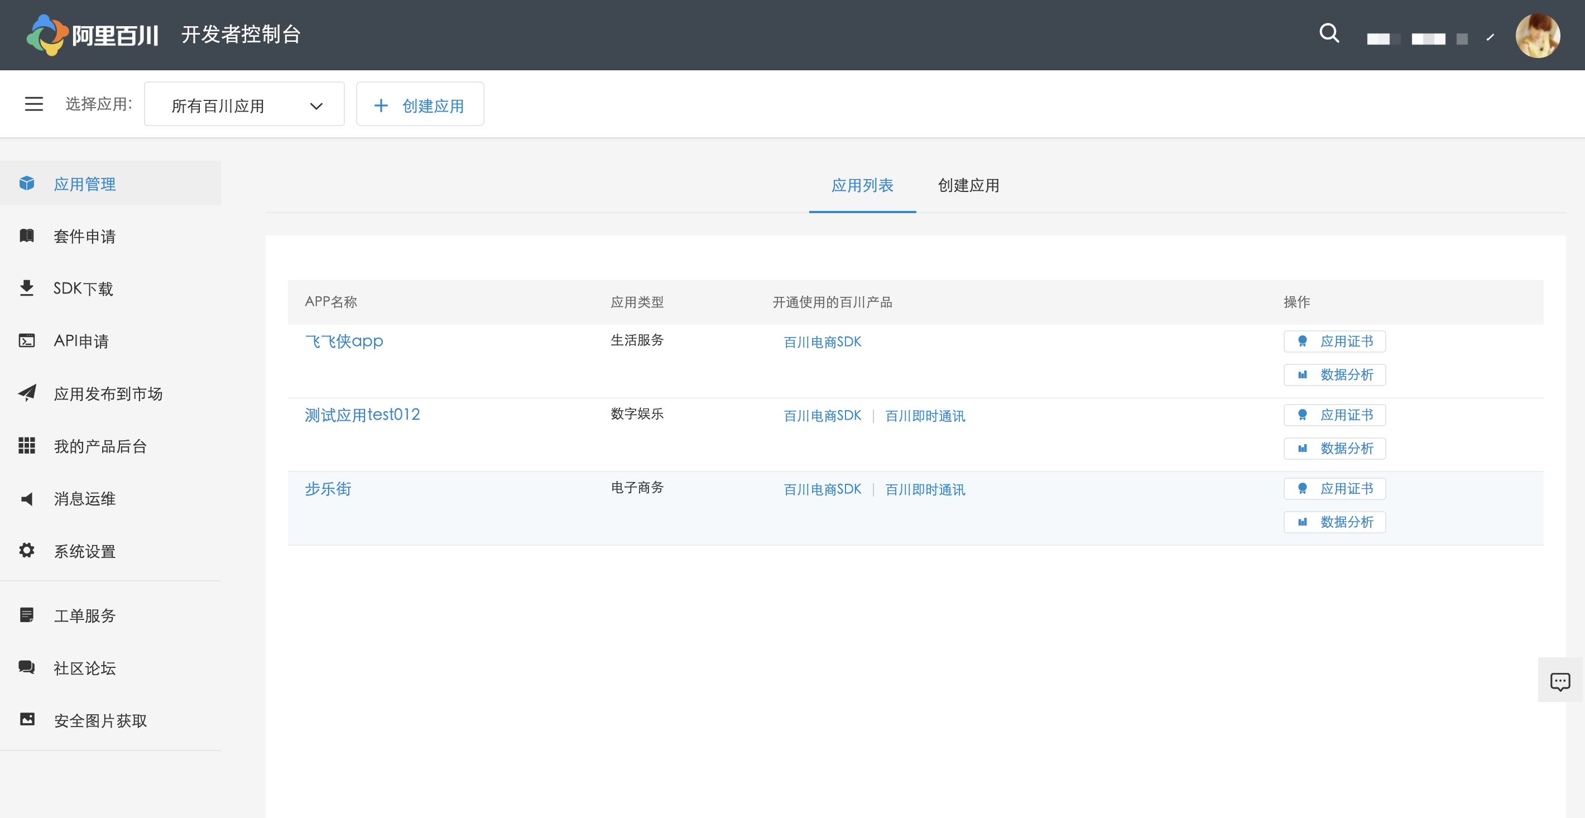The height and width of the screenshot is (818, 1585).
Task: Click the paper plane publish icon
Action: point(27,392)
